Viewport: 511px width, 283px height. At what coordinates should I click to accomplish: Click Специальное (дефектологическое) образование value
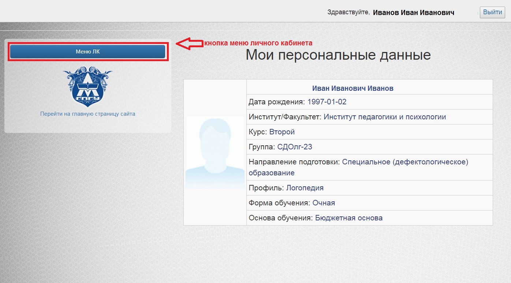(x=405, y=162)
